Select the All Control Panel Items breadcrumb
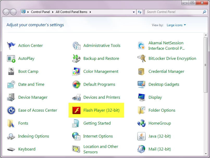This screenshot has height=158, width=210. pyautogui.click(x=71, y=12)
